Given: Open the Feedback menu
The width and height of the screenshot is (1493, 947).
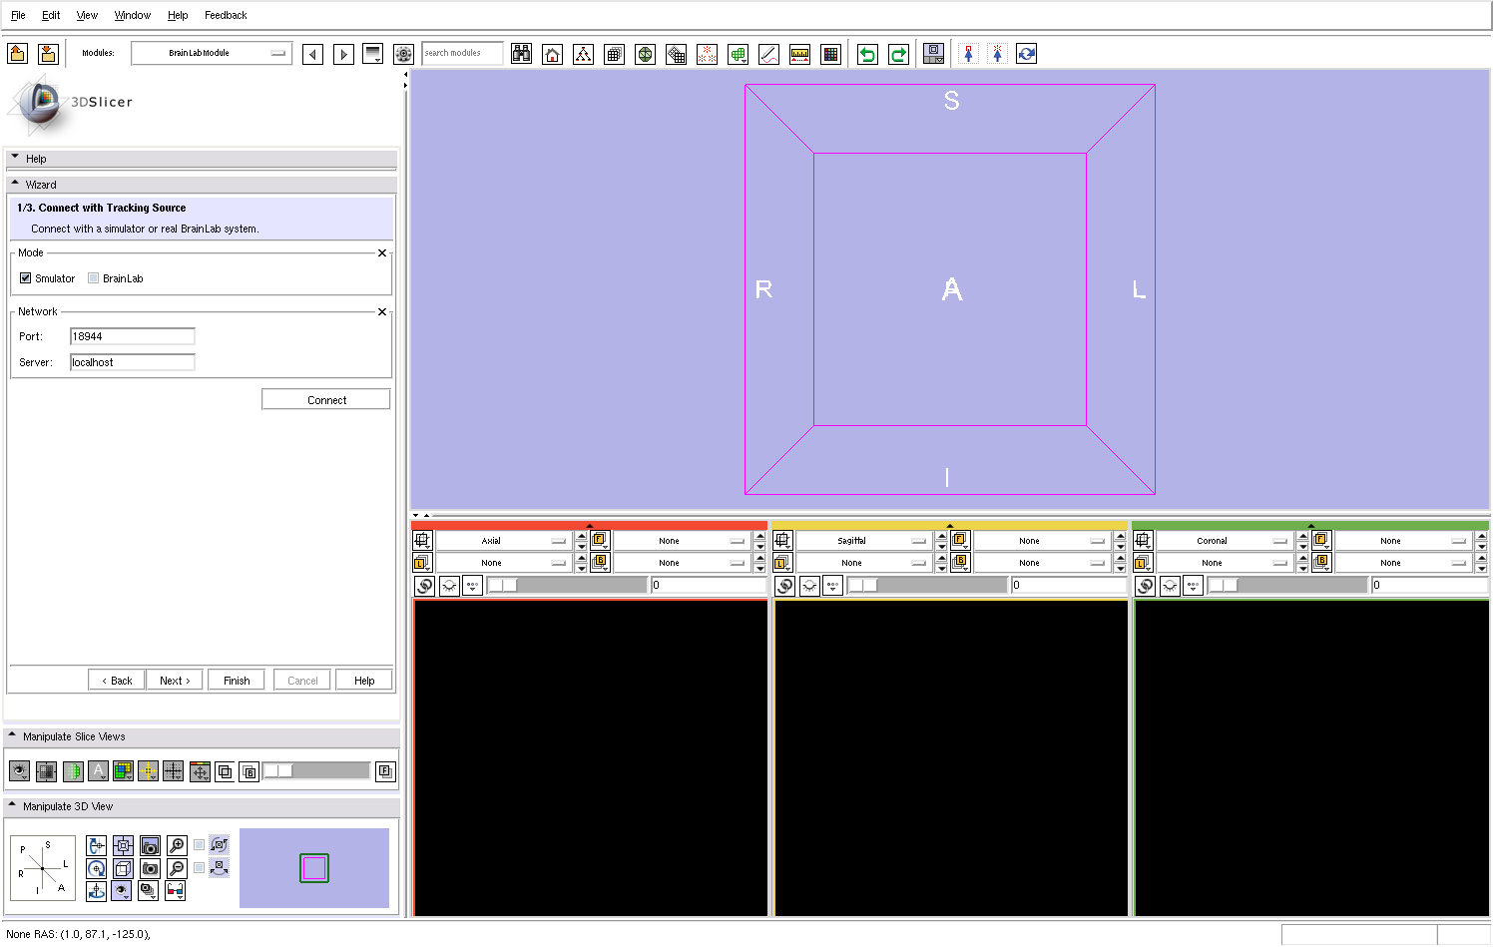Looking at the screenshot, I should coord(226,15).
